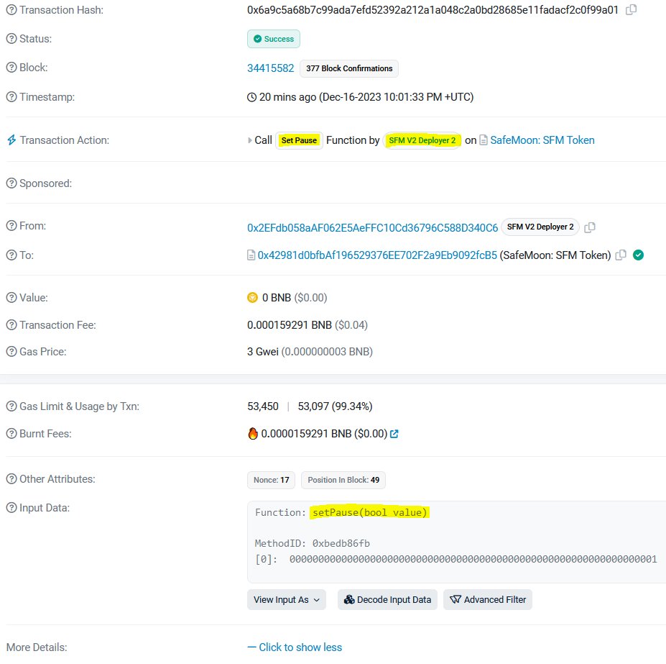Click help icon next to Transaction Hash

tap(11, 10)
